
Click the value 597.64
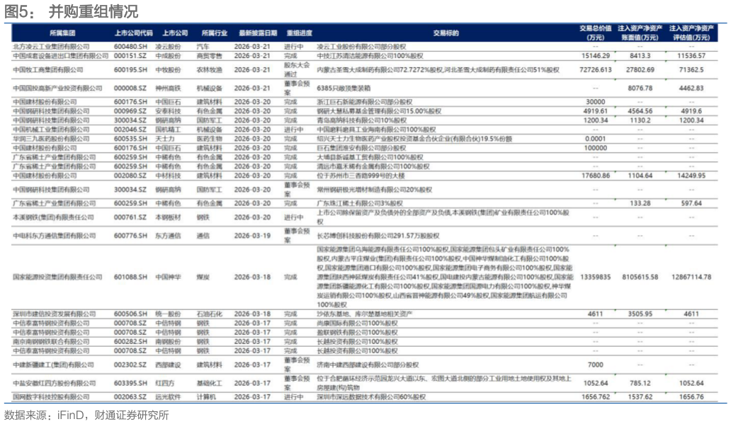[691, 204]
